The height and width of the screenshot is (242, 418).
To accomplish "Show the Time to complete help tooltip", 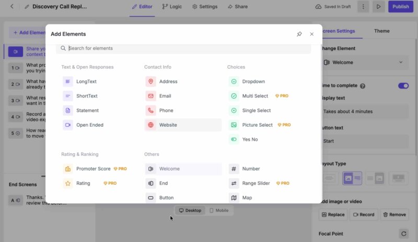I will (x=363, y=86).
